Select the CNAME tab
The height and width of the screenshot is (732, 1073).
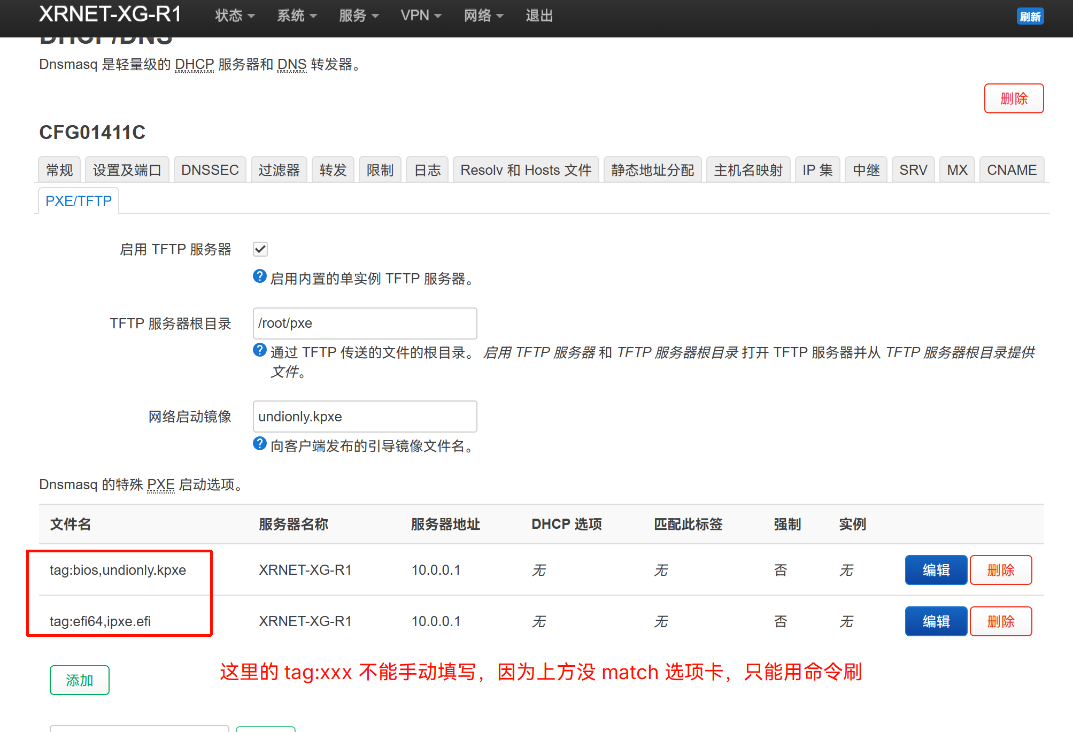1011,170
